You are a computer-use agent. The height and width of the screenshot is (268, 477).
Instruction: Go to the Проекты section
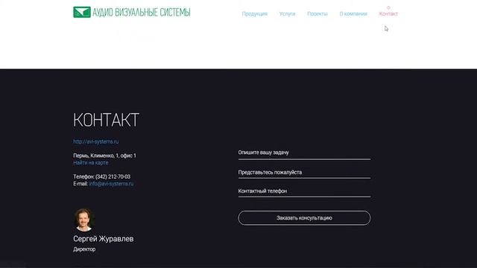pyautogui.click(x=318, y=13)
